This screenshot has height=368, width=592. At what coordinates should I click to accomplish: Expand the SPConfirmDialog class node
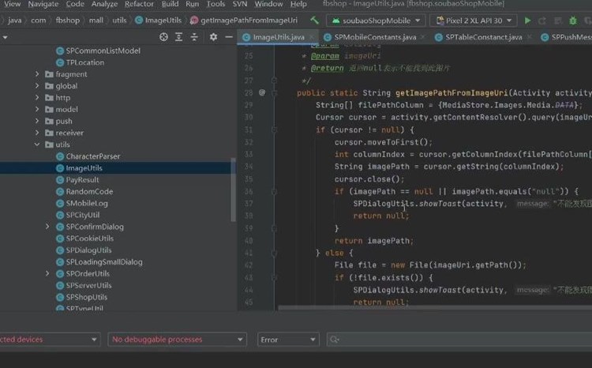[47, 227]
